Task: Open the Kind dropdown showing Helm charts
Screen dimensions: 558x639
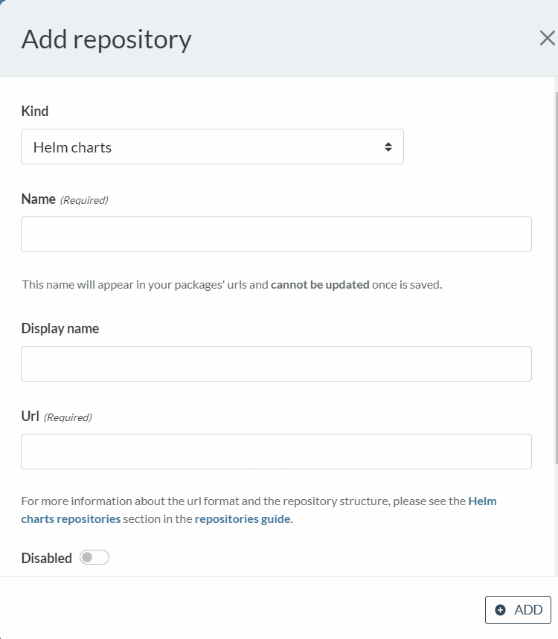Action: pos(212,147)
